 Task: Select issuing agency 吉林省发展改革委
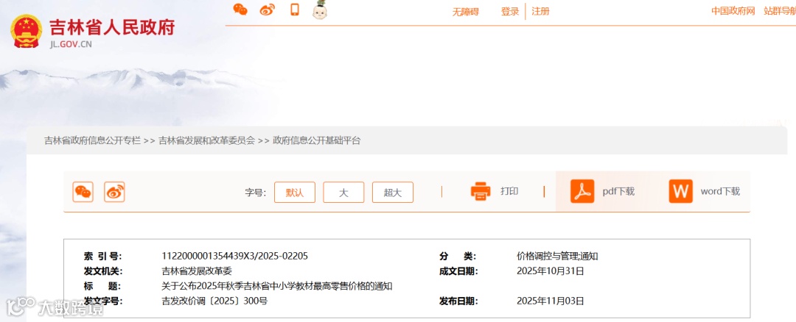click(x=197, y=271)
